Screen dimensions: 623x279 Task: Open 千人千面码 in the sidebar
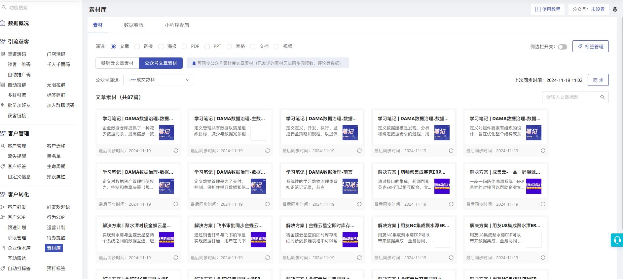click(x=58, y=64)
